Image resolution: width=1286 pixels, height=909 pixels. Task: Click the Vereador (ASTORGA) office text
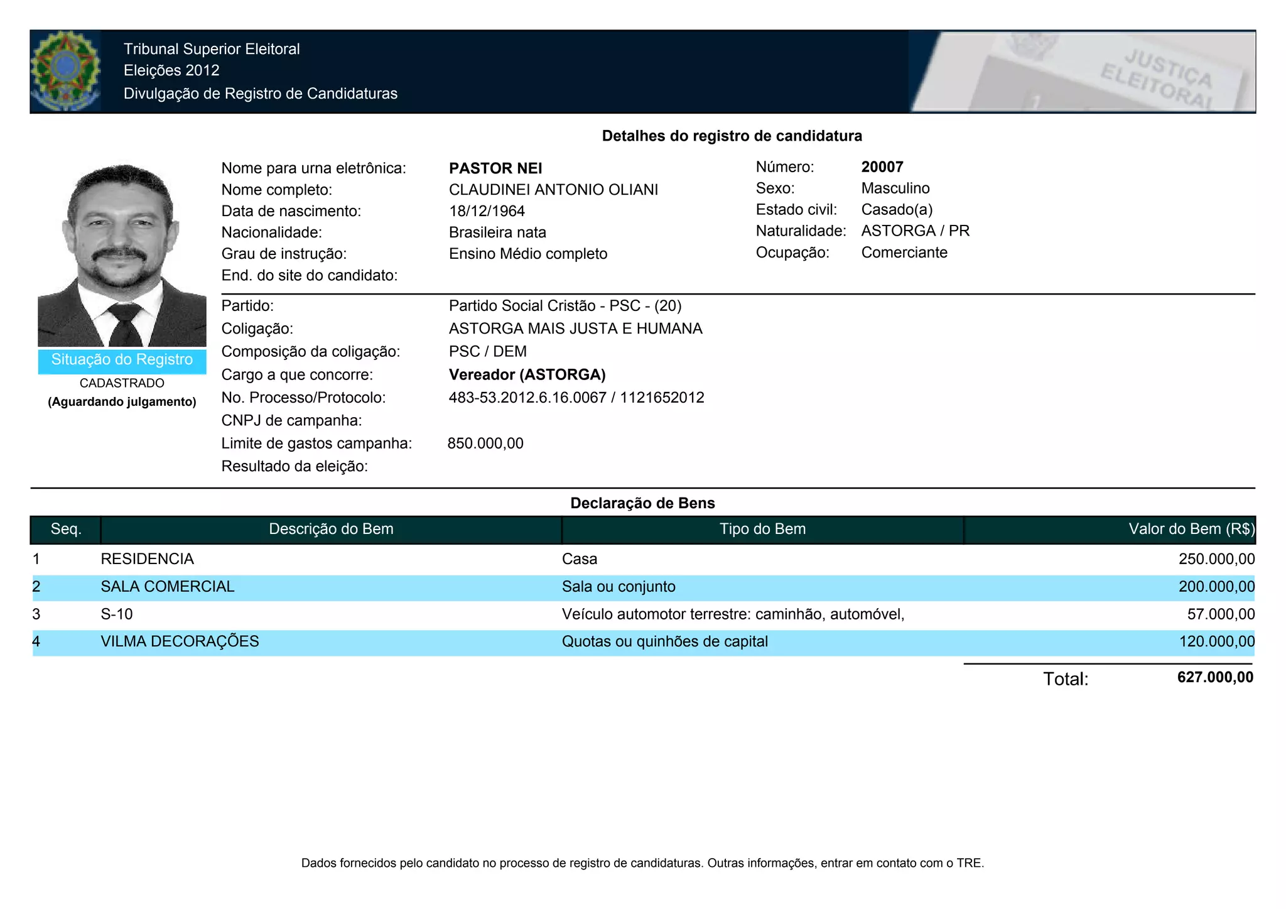pyautogui.click(x=527, y=374)
